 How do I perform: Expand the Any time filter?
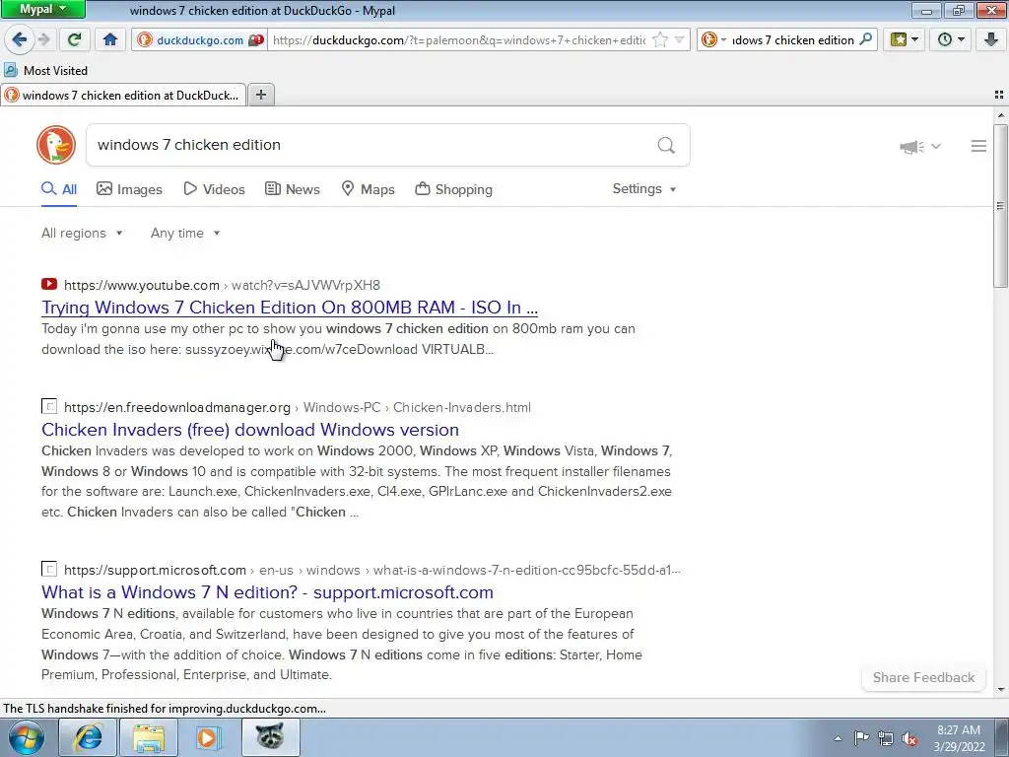[185, 233]
